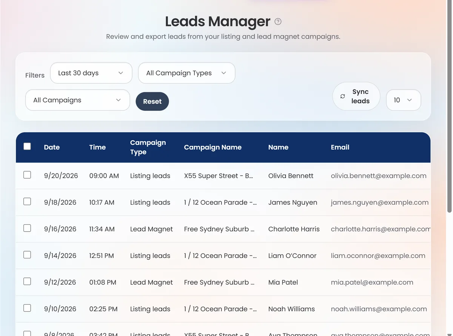Click the date 9/14/2026
This screenshot has width=453, height=336.
pyautogui.click(x=60, y=256)
